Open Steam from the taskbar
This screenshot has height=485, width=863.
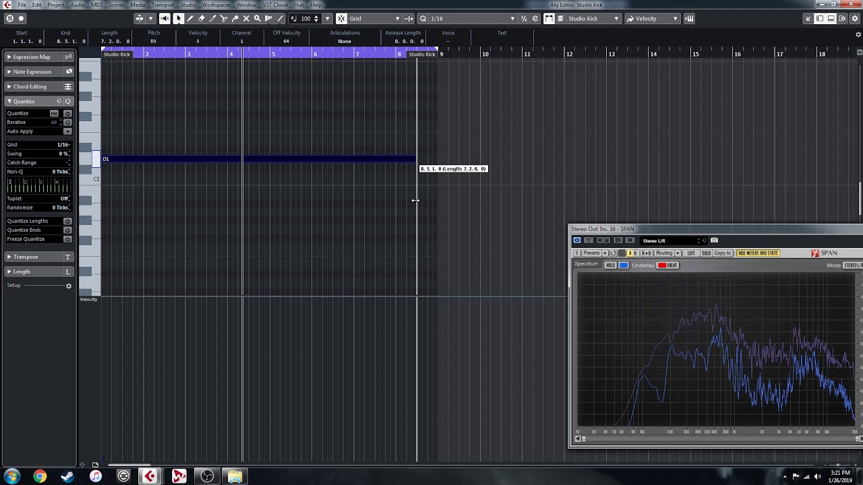tap(67, 476)
